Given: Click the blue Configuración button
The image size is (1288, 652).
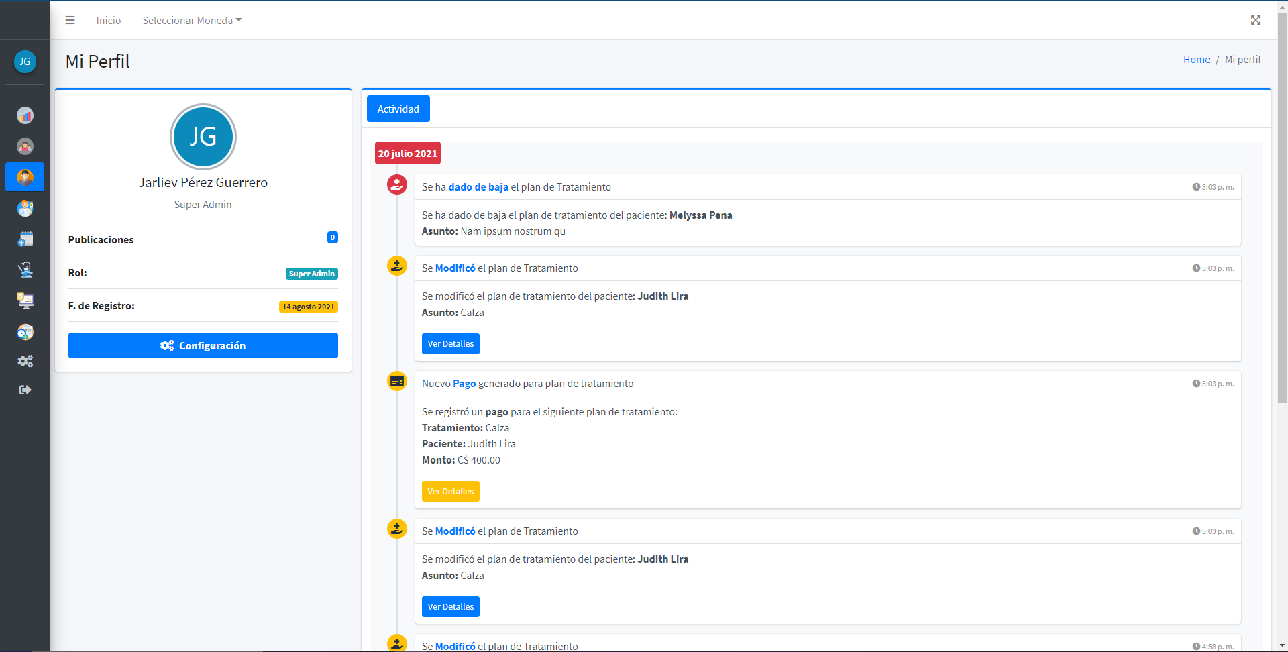Looking at the screenshot, I should 203,345.
